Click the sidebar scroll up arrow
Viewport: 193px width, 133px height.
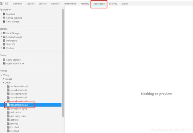pyautogui.click(x=63, y=8)
